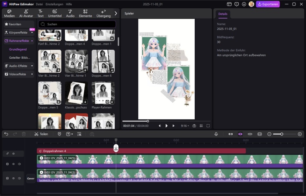Take a snapshot with the camera icon
This screenshot has width=306, height=196.
click(x=194, y=126)
